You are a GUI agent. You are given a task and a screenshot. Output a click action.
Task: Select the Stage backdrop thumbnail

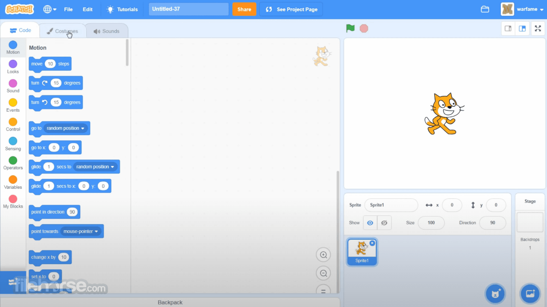coord(530,222)
